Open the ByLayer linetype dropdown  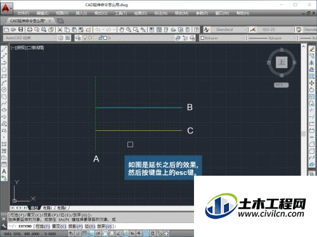tap(272, 38)
